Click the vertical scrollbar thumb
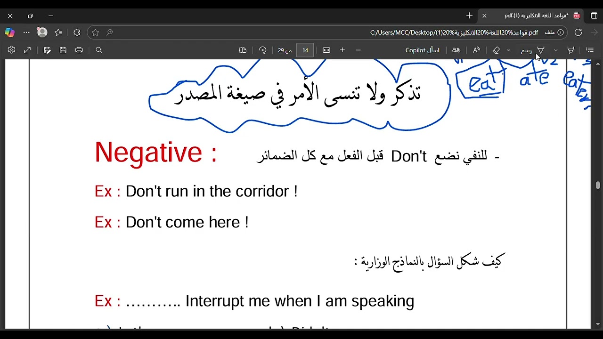 (x=598, y=186)
